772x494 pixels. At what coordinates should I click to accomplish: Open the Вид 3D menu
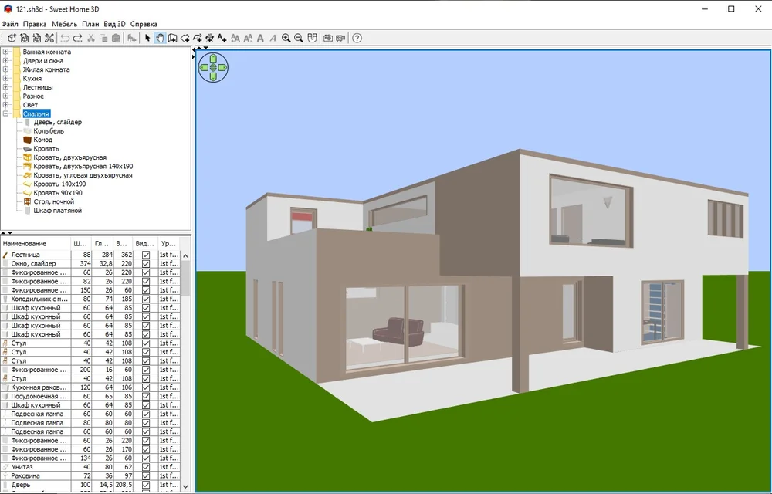tap(114, 24)
